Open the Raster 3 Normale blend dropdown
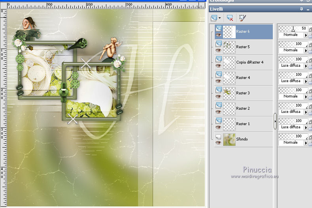The image size is (312, 208). [x=306, y=97]
